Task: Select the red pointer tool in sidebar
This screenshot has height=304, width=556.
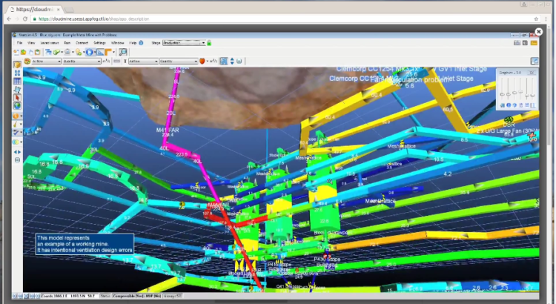Action: (x=17, y=98)
